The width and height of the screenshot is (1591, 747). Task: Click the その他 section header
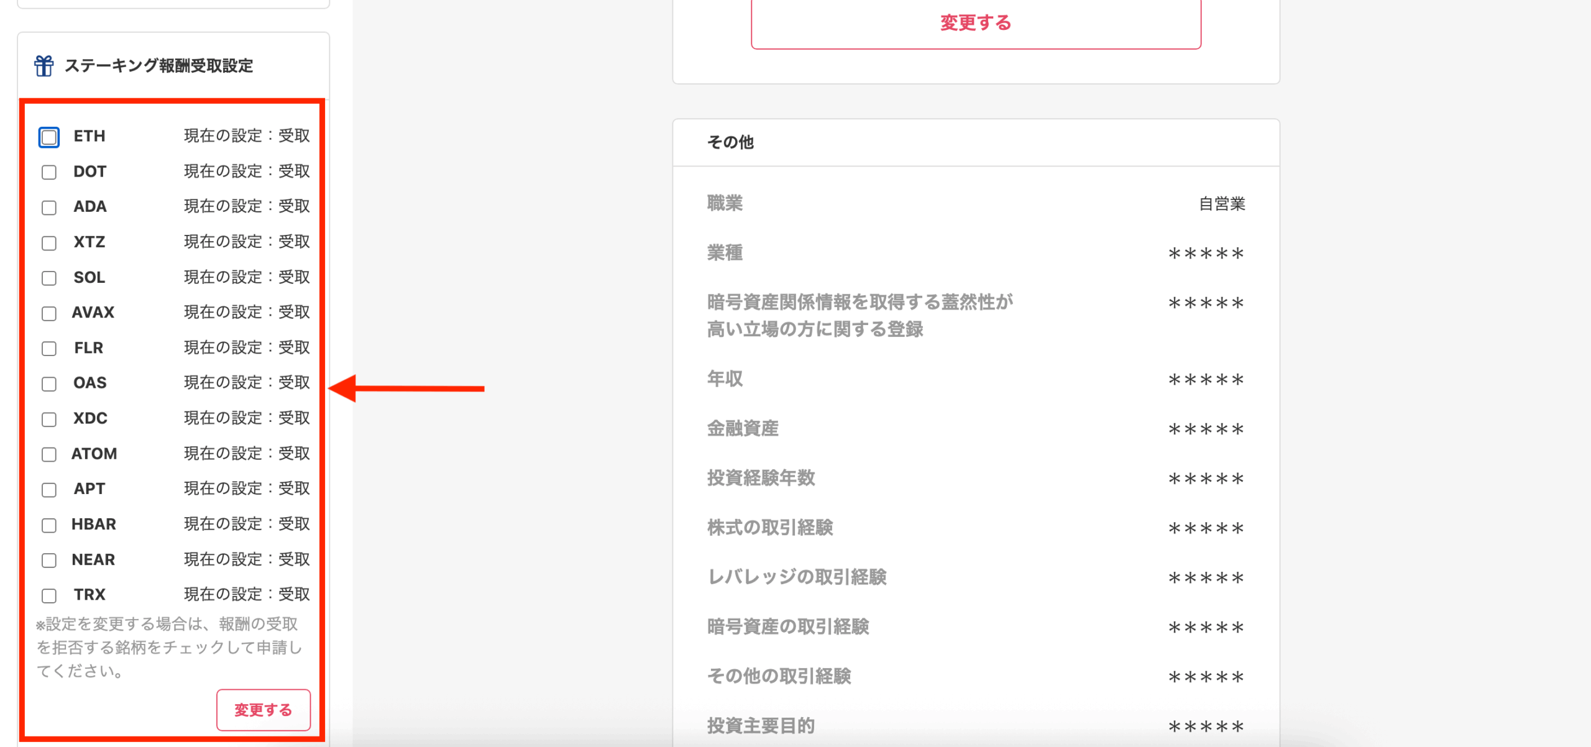(730, 142)
